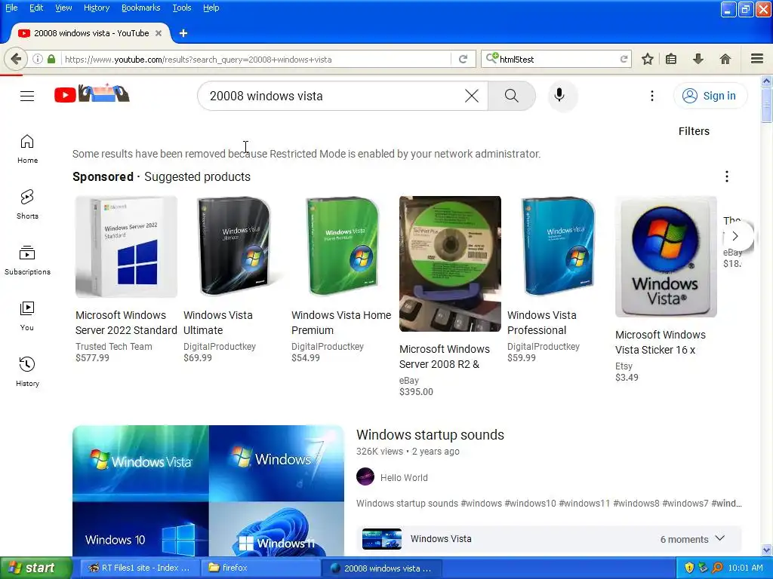The height and width of the screenshot is (579, 773).
Task: Open YouTube settings three-dot menu
Action: tap(651, 96)
